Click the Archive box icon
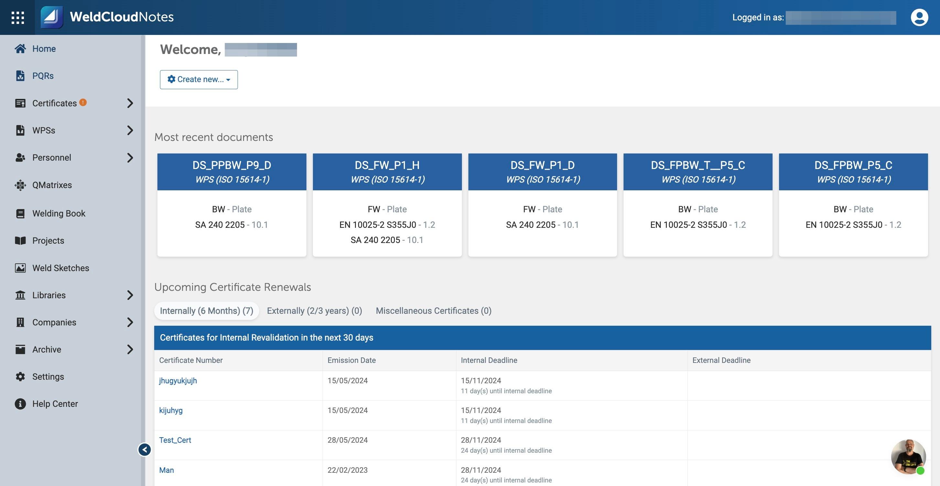940x486 pixels. coord(20,349)
